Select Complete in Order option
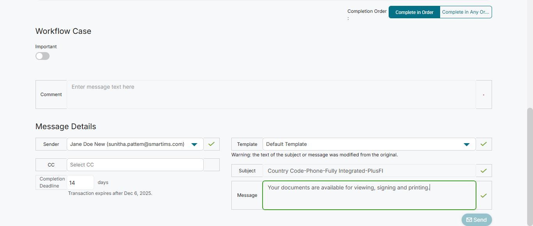The height and width of the screenshot is (226, 533). [x=414, y=12]
